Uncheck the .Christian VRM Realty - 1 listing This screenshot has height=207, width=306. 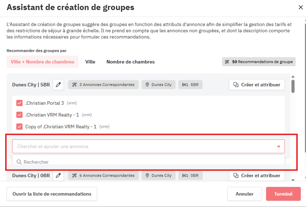click(x=19, y=115)
